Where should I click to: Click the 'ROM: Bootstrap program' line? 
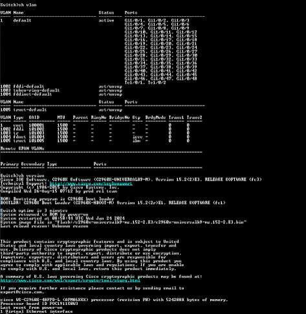tap(57, 199)
